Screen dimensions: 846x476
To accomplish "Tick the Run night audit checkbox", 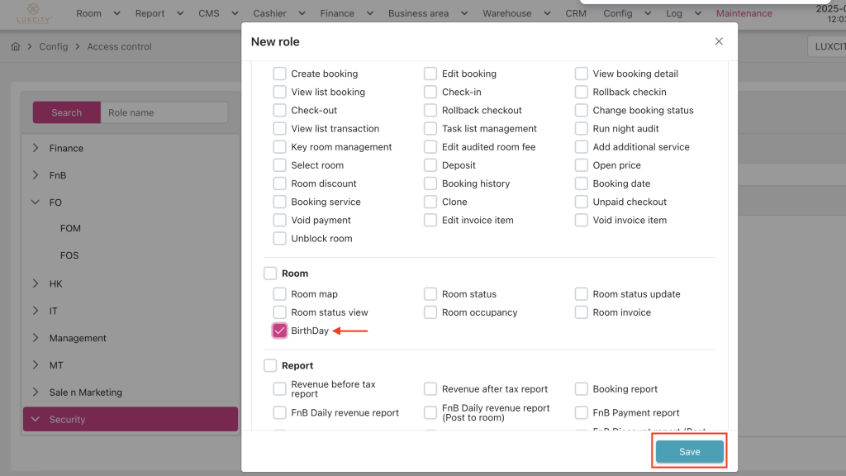I will pyautogui.click(x=582, y=129).
